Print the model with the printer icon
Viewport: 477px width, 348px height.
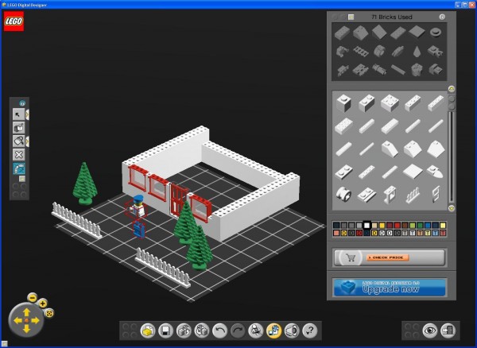(256, 331)
